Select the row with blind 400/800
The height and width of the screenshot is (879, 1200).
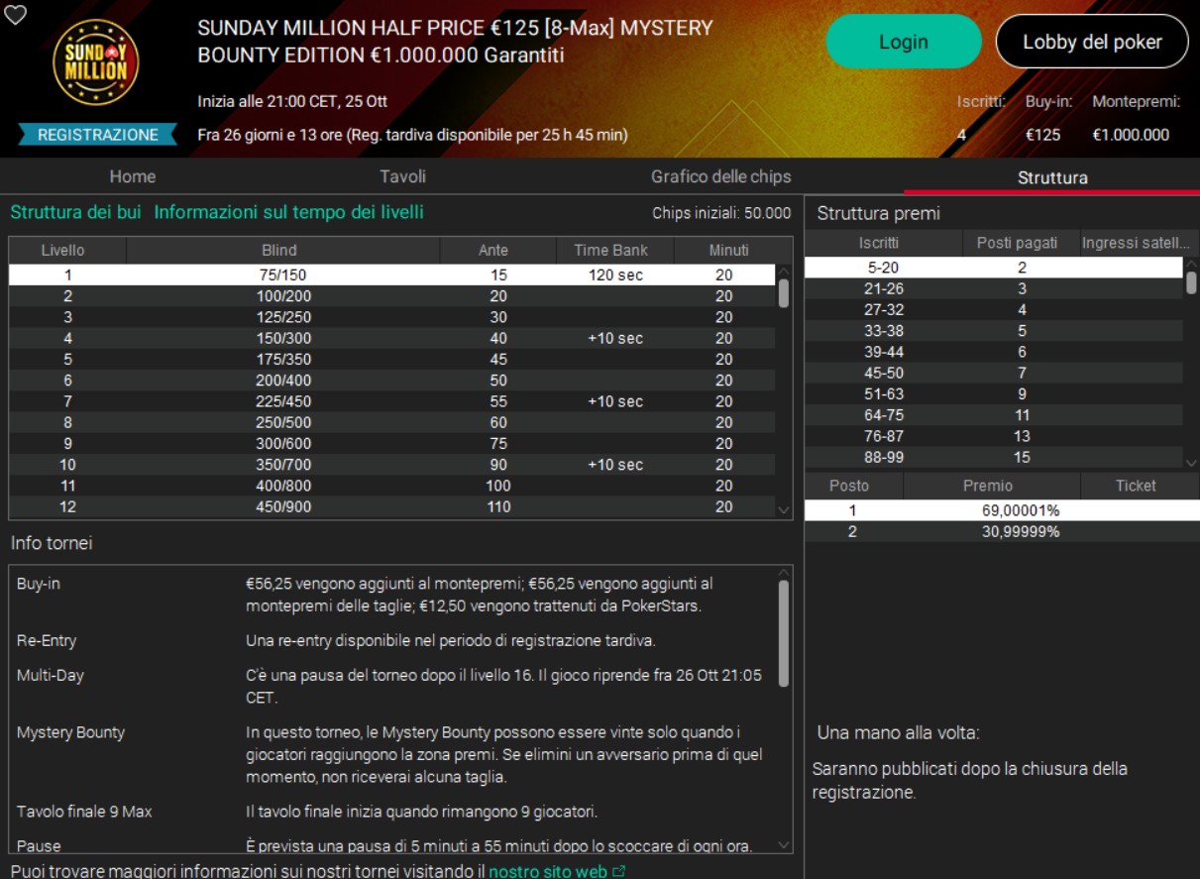coord(392,486)
